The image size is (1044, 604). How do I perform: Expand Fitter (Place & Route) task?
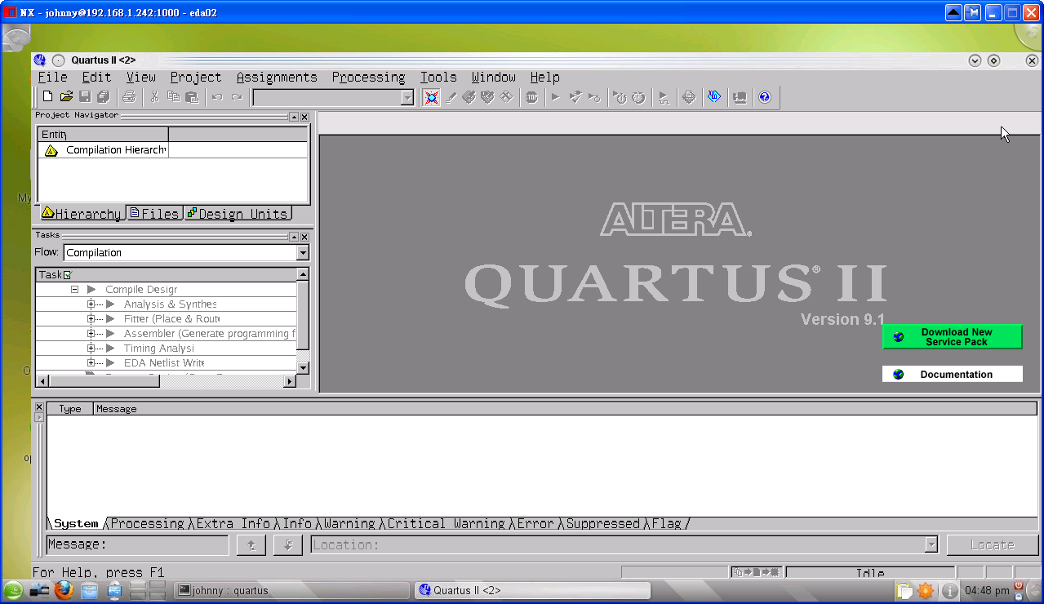91,319
